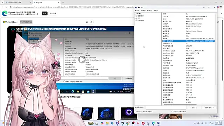224x126 pixels.
Task: Click the System Information horizontal scrollbar
Action: coord(180,105)
